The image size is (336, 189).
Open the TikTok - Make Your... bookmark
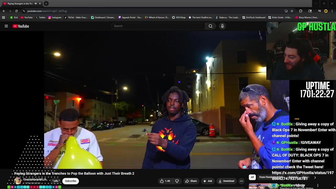point(76,18)
